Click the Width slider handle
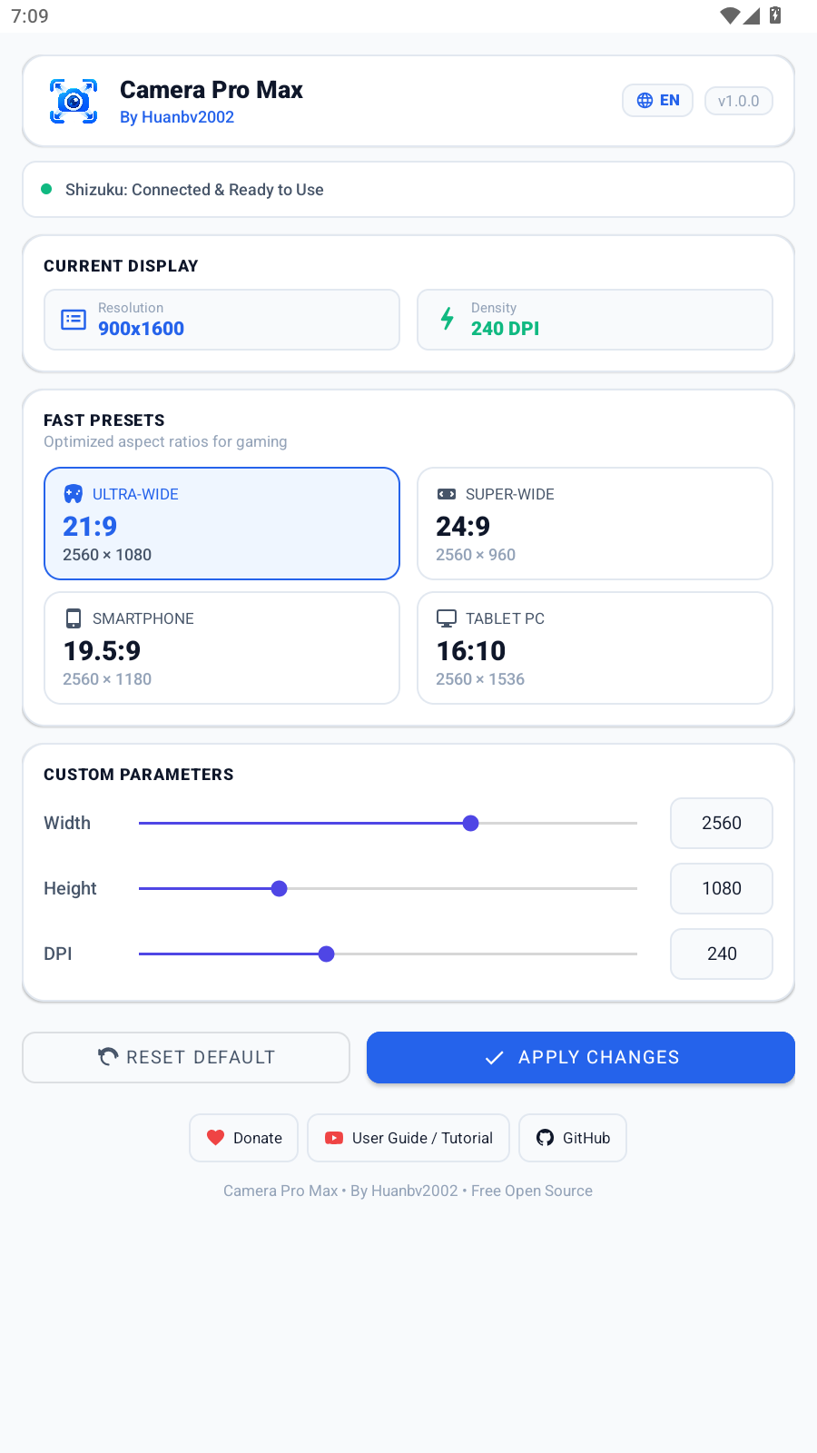The image size is (817, 1453). (470, 824)
